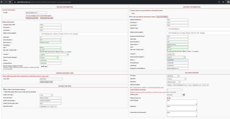230x119 pixels.
Task: Open Occasion dropdown
Action: pos(173,76)
